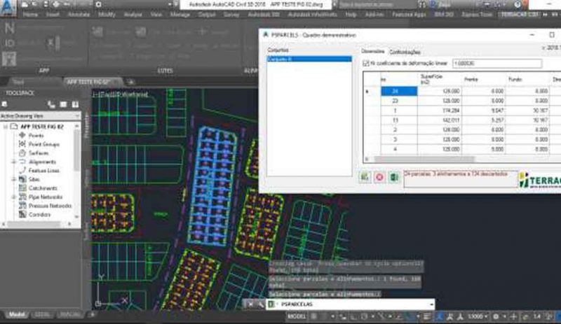The width and height of the screenshot is (561, 324).
Task: Click the first table icon left of red cancel icon
Action: 365,178
